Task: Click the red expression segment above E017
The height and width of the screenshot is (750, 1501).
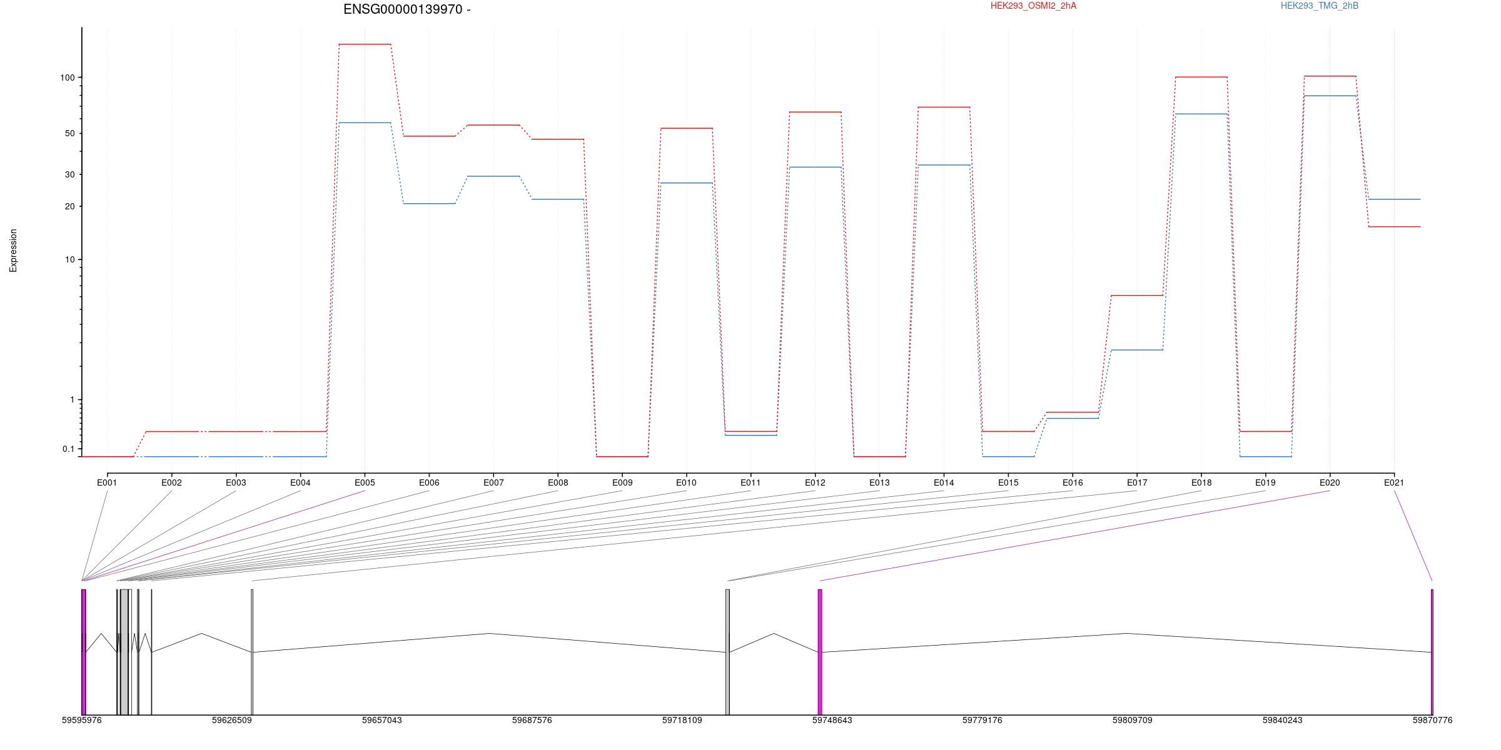Action: tap(1137, 295)
